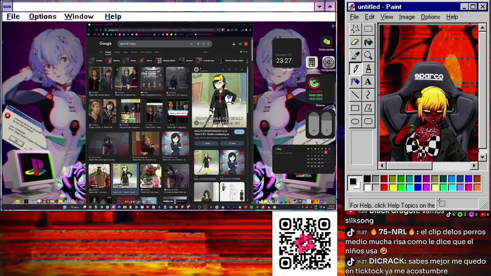Activate the Pick Color eyedropper tool
Viewport: 491px width, 276px height.
(x=355, y=56)
